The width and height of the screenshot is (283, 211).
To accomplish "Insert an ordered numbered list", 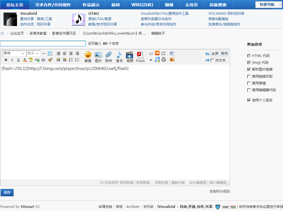I will (x=71, y=60).
